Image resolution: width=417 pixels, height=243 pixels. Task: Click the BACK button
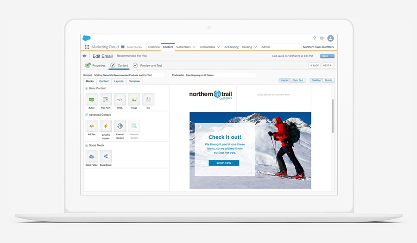point(314,65)
